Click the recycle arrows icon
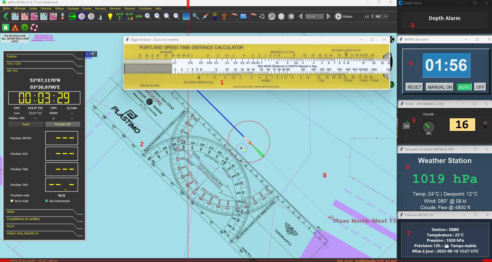Screen dimensions: 492x262 (262, 17)
